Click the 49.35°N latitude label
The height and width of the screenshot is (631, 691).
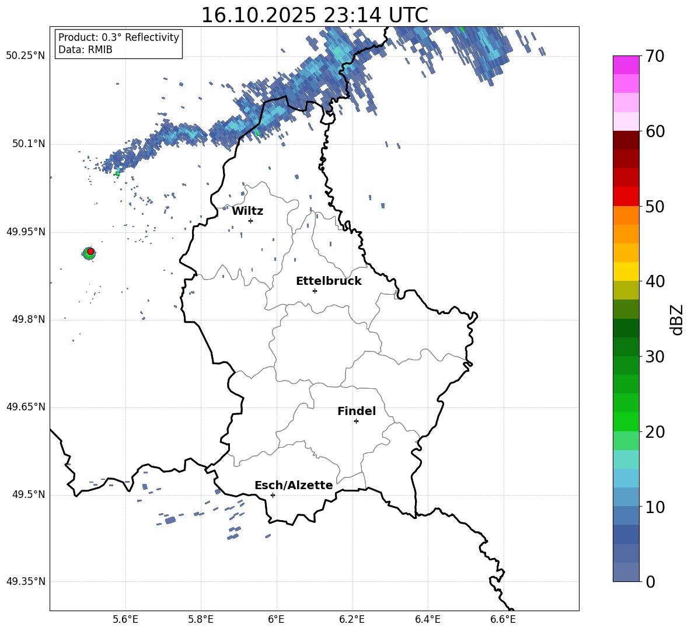[26, 581]
